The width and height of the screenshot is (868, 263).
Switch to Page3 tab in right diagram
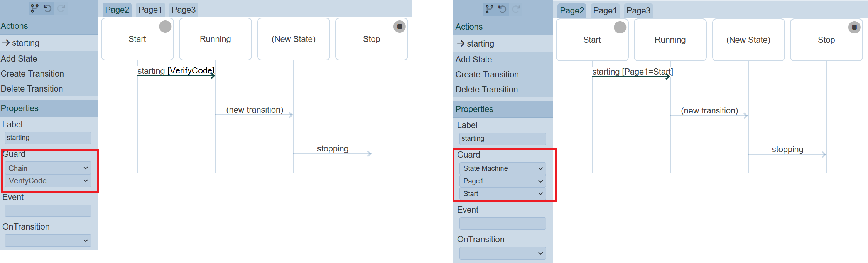click(x=638, y=10)
